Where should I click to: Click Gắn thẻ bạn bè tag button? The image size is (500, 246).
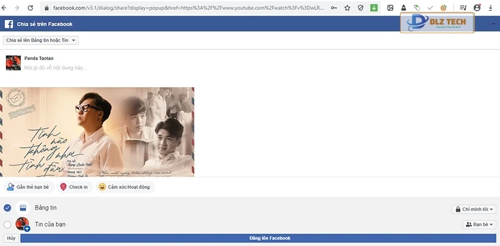[x=29, y=187]
